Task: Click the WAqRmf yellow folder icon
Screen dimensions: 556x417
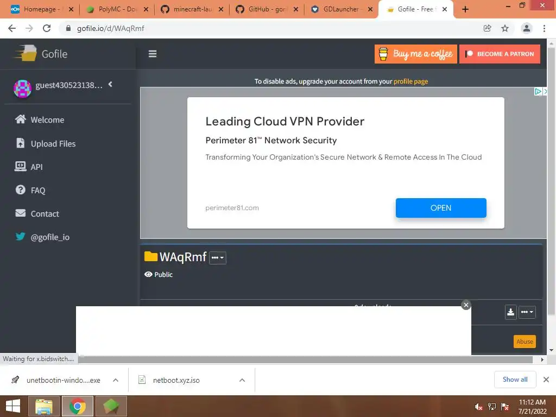Action: click(151, 256)
